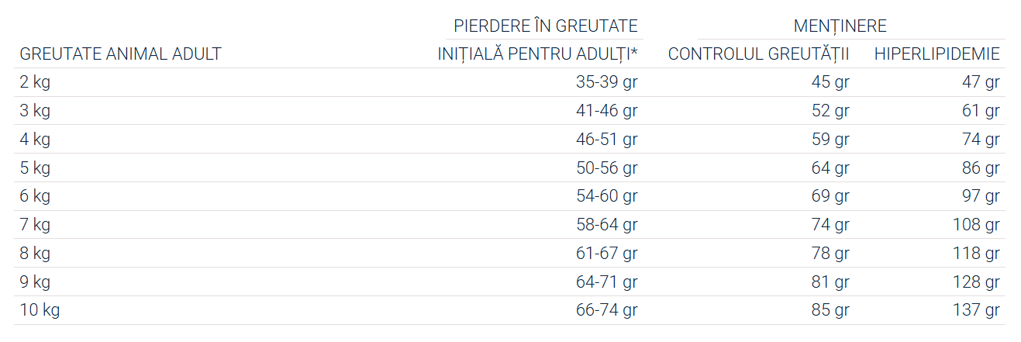The height and width of the screenshot is (342, 1021).
Task: Click the 78 gr cell
Action: 830,254
